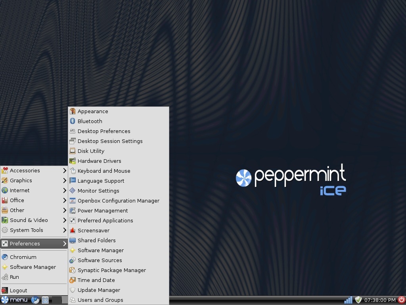This screenshot has width=406, height=305.
Task: Launch Update Manager from submenu
Action: (119, 290)
